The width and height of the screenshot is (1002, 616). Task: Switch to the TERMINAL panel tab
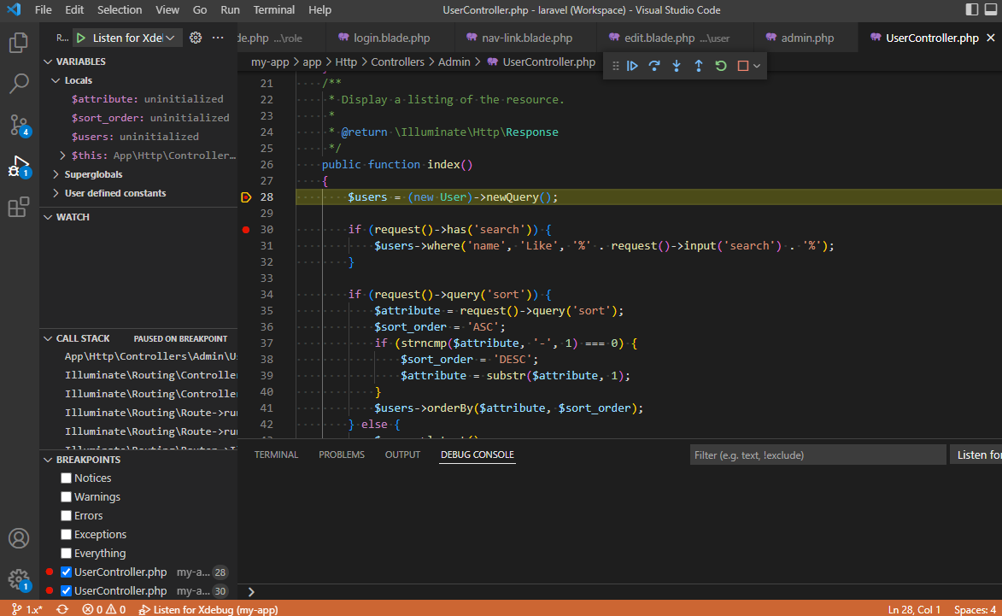276,455
